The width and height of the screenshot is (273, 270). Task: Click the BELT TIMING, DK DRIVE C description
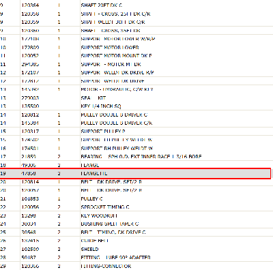click(x=113, y=232)
